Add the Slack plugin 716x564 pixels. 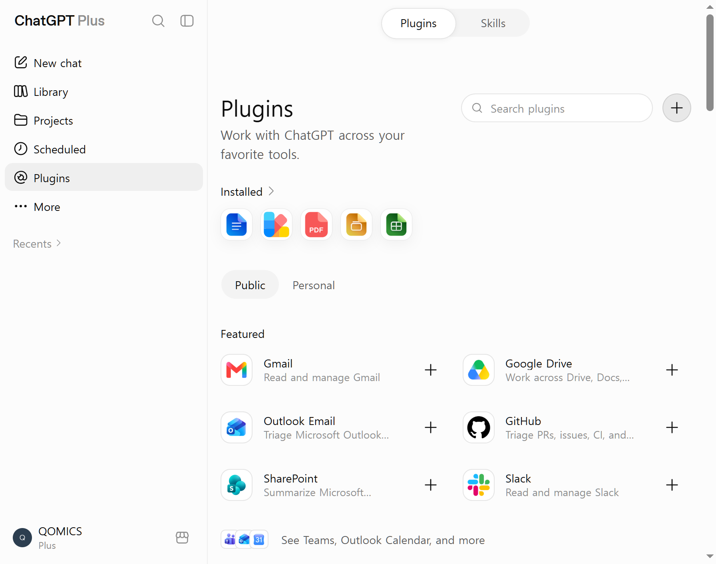pyautogui.click(x=672, y=485)
